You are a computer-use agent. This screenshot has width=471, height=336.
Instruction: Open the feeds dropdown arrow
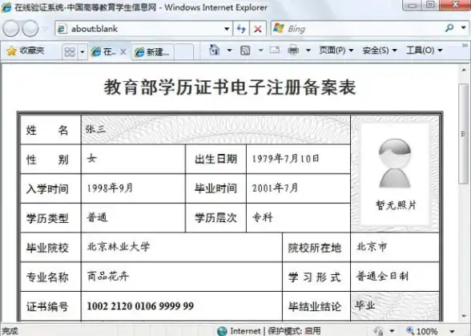[x=261, y=51]
